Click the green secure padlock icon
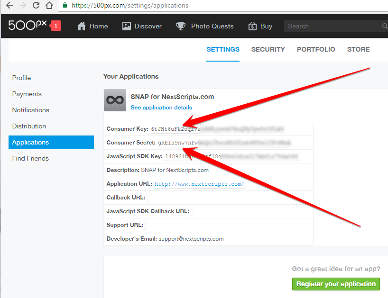Screen dimensions: 388x298 65,5
